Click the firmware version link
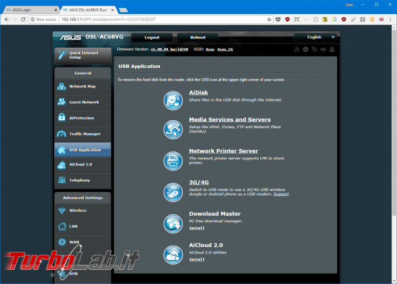397x284 pixels. 169,49
